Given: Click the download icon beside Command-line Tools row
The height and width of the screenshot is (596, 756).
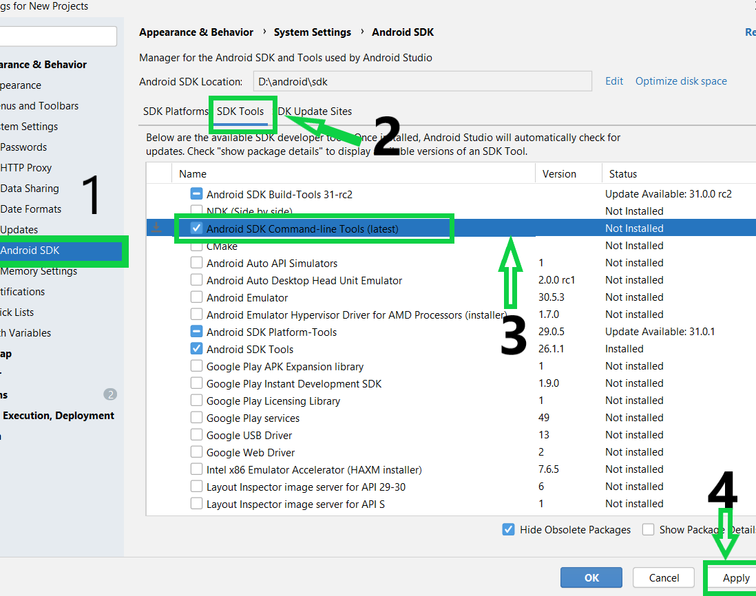Looking at the screenshot, I should coord(157,227).
